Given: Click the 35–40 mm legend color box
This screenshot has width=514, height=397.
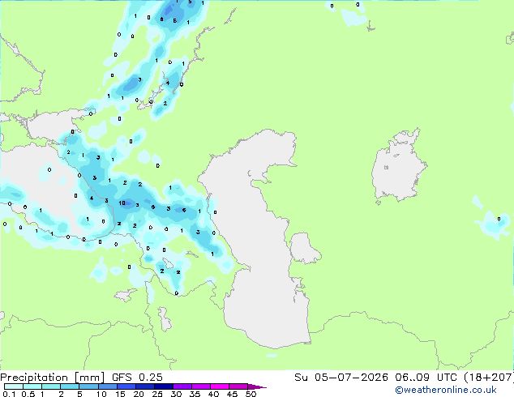Looking at the screenshot, I should click(201, 386).
